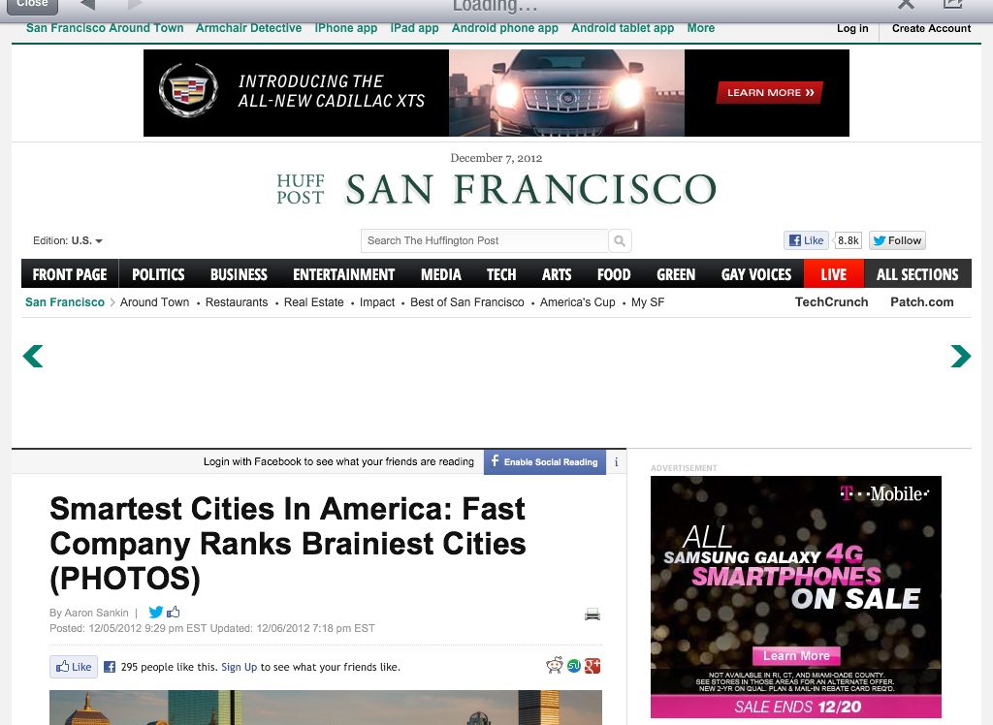Open the Armchair Detective link

click(x=248, y=28)
